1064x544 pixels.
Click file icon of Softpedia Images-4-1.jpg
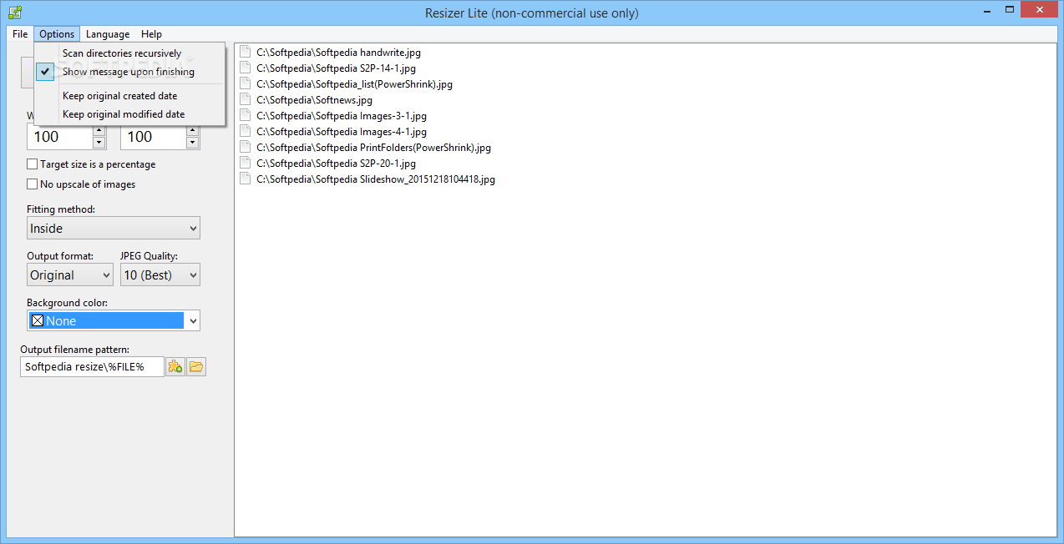246,132
